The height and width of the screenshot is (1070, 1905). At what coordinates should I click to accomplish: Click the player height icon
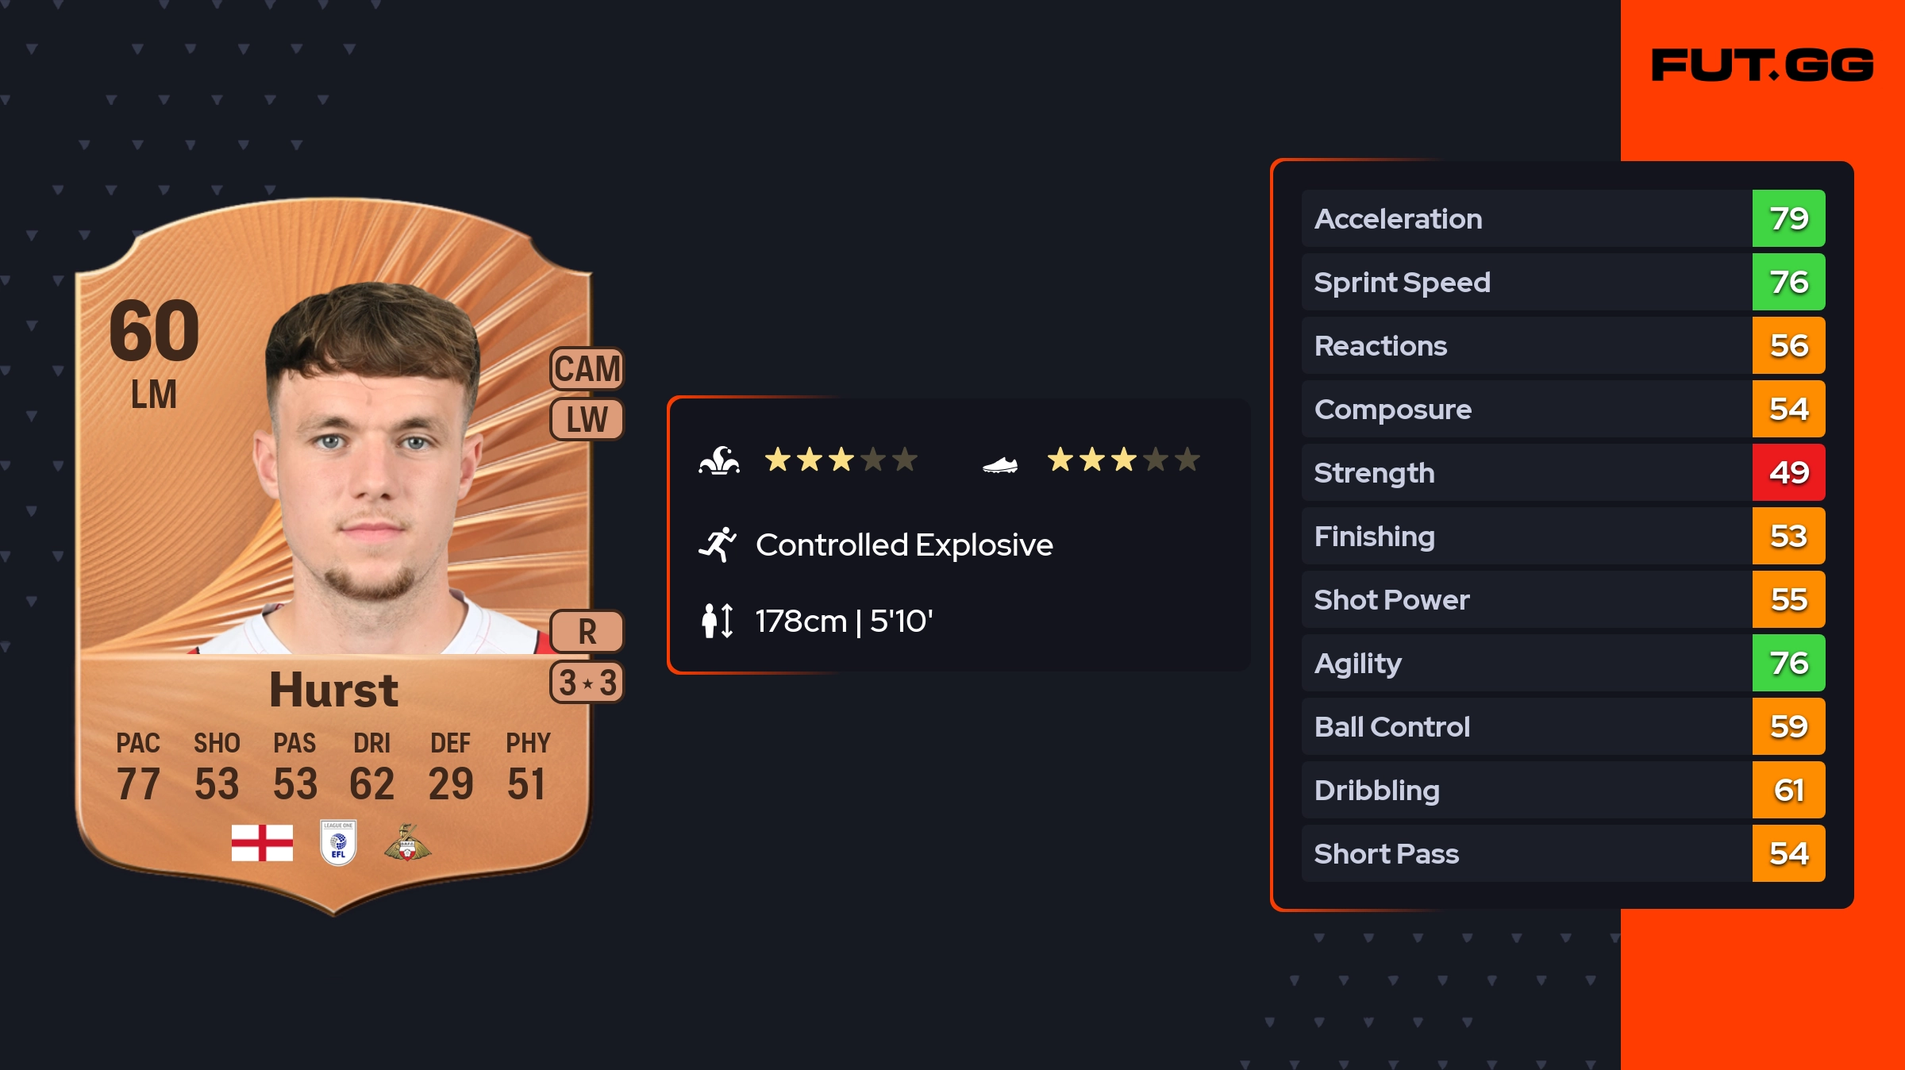pyautogui.click(x=717, y=621)
